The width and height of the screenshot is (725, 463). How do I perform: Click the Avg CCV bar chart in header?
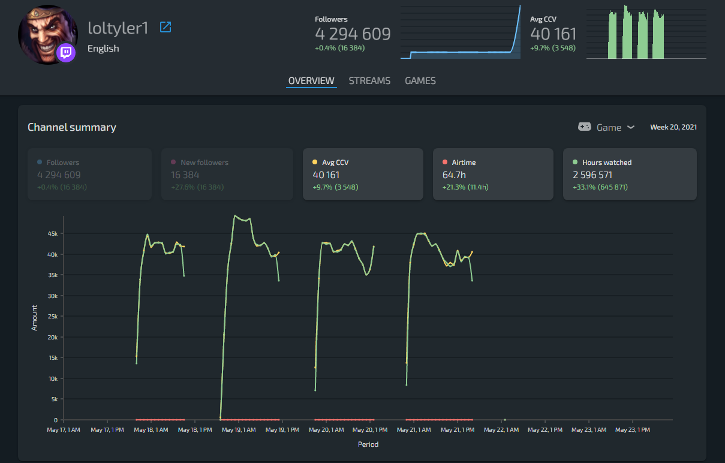pyautogui.click(x=646, y=32)
